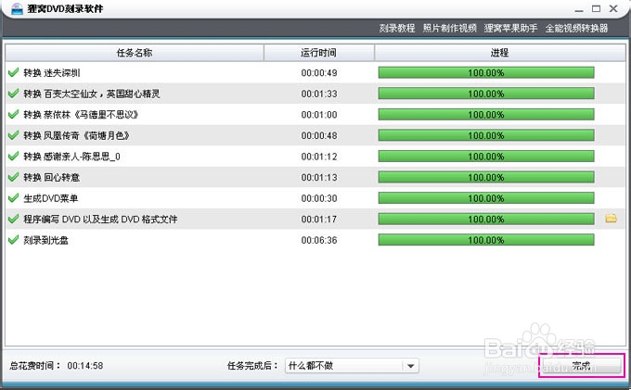Maximize the 狸窝DVD刻录软件 window
The height and width of the screenshot is (390, 631).
click(x=596, y=8)
